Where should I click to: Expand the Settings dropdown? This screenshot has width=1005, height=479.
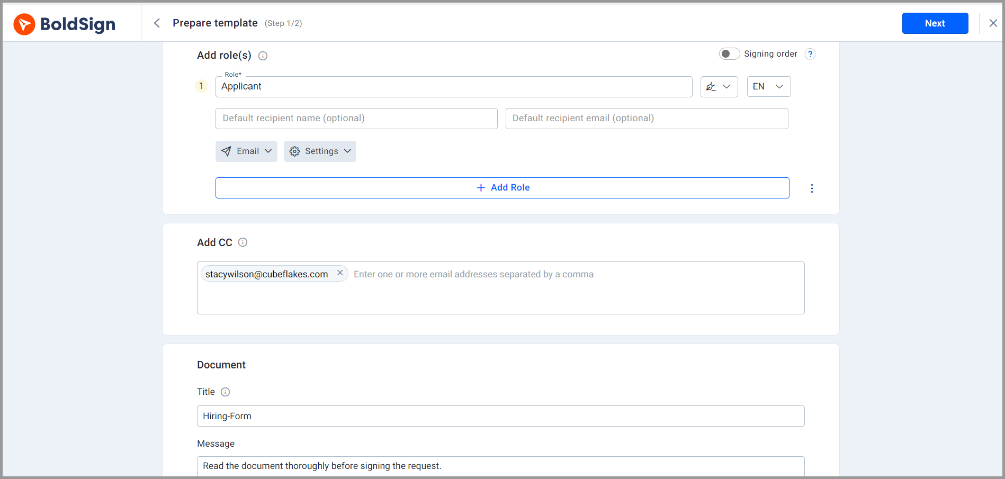click(x=320, y=151)
